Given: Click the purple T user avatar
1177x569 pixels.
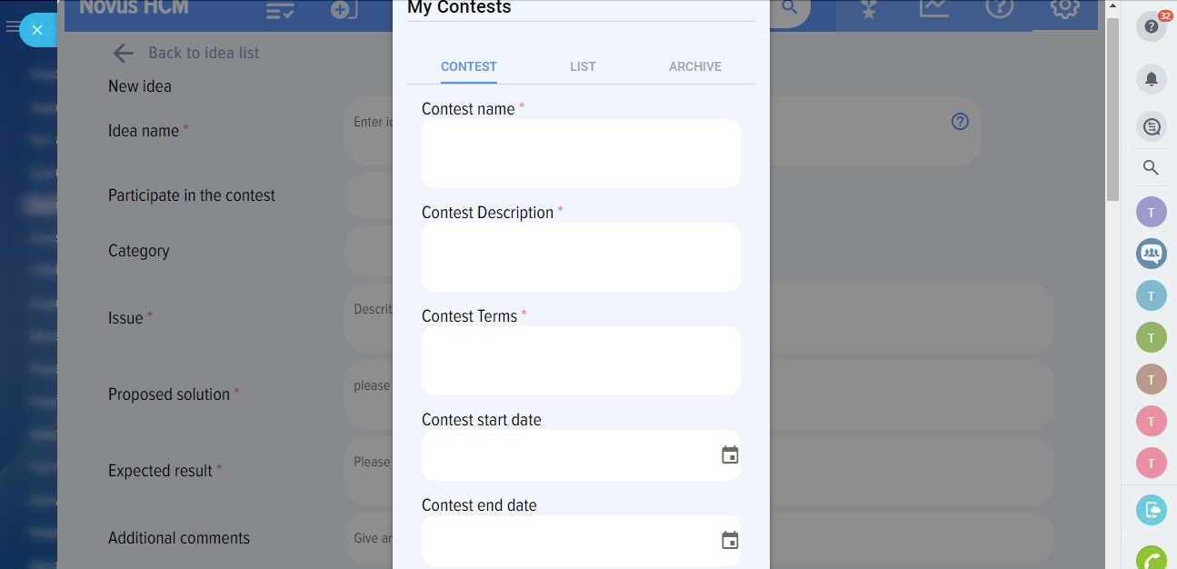Looking at the screenshot, I should click(x=1151, y=212).
